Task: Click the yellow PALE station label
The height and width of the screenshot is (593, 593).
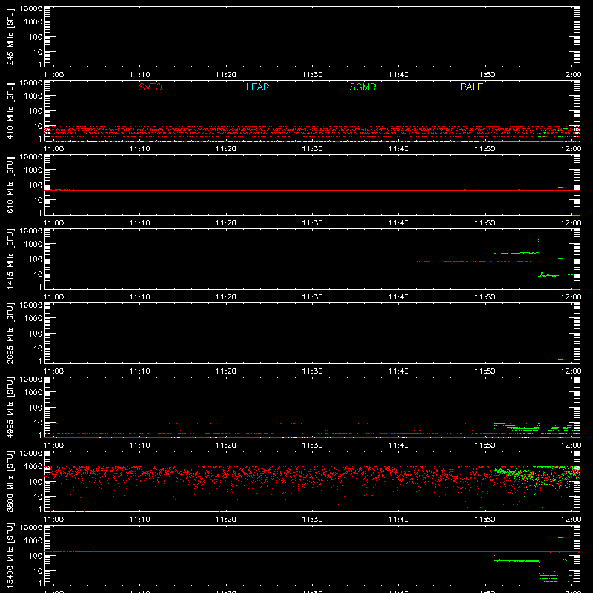Action: coord(471,87)
